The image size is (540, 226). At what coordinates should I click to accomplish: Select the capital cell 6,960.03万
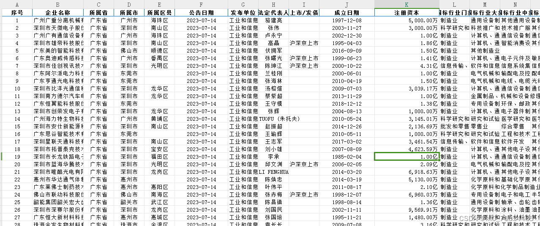click(x=406, y=194)
